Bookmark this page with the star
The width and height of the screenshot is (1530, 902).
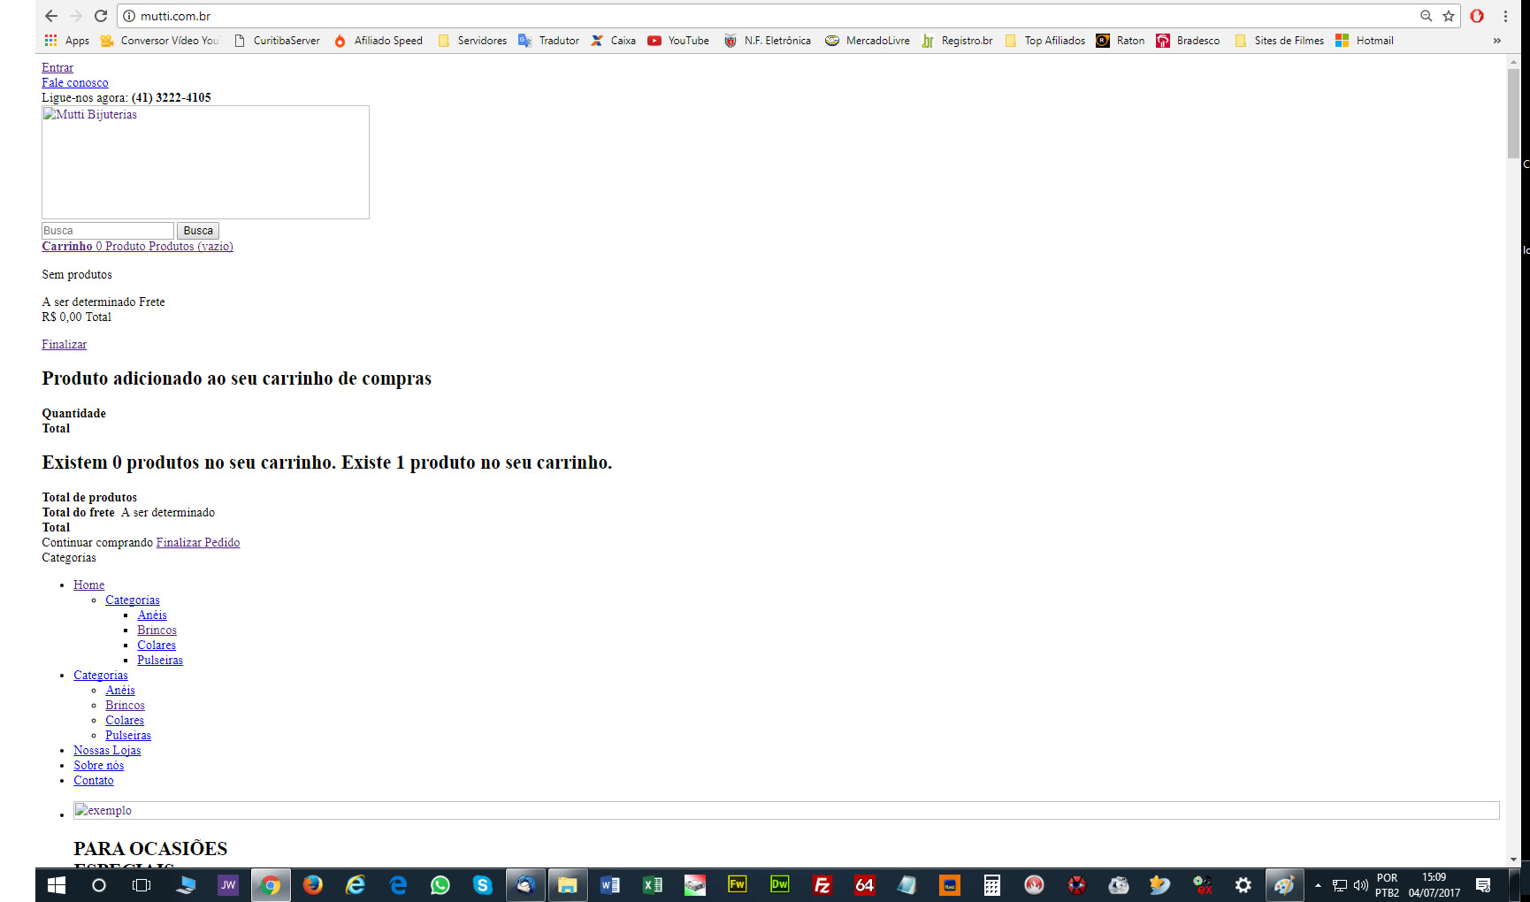(1449, 16)
